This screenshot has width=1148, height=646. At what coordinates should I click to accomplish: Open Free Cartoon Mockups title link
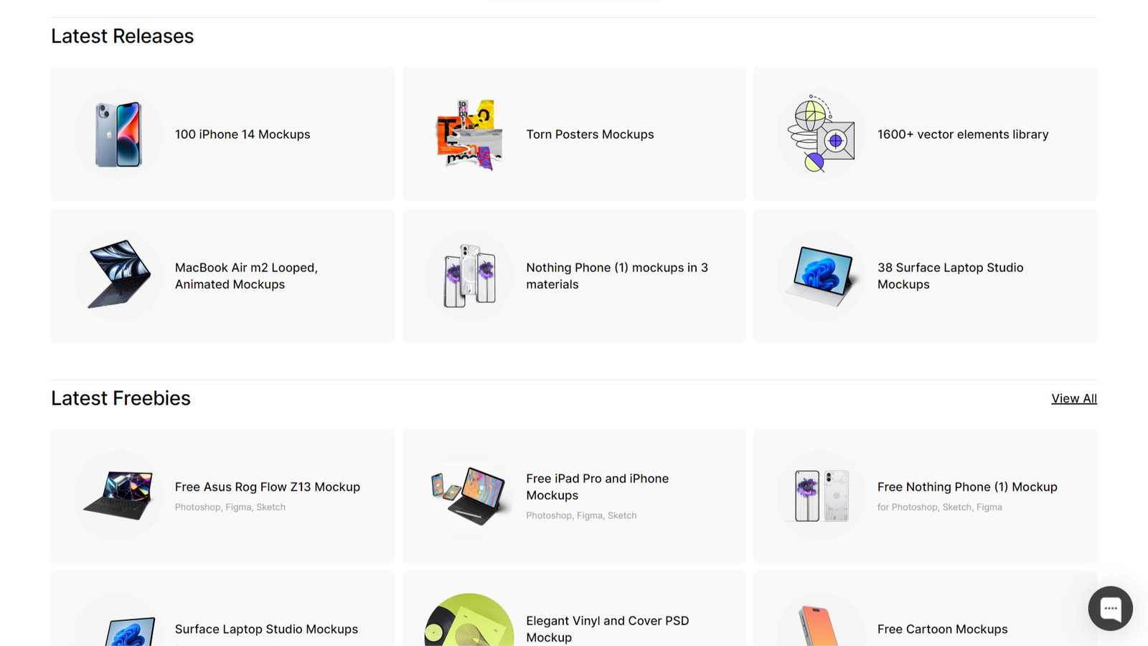pos(942,629)
